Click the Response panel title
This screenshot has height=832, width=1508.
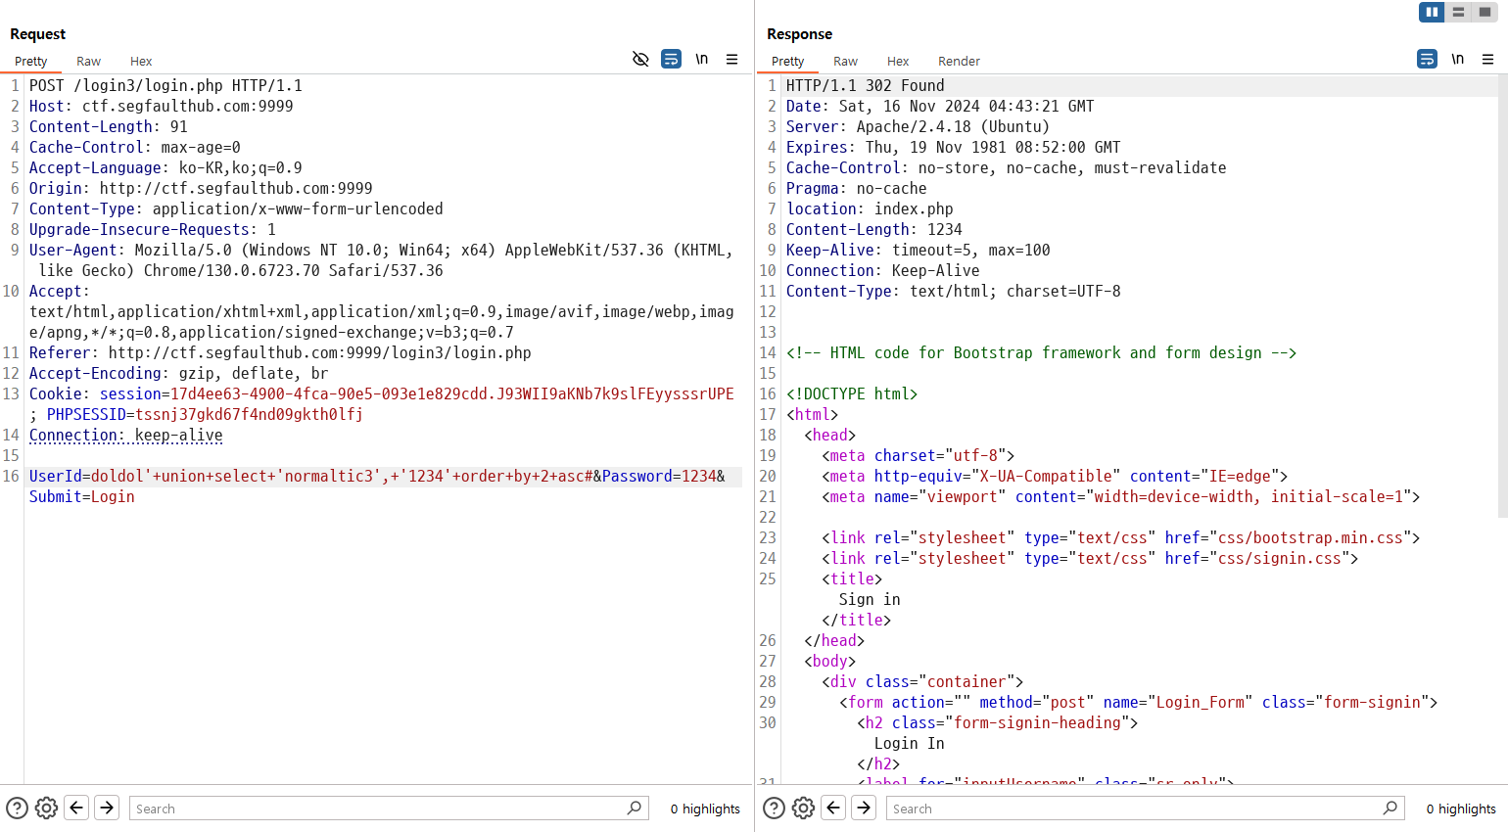pyautogui.click(x=799, y=33)
